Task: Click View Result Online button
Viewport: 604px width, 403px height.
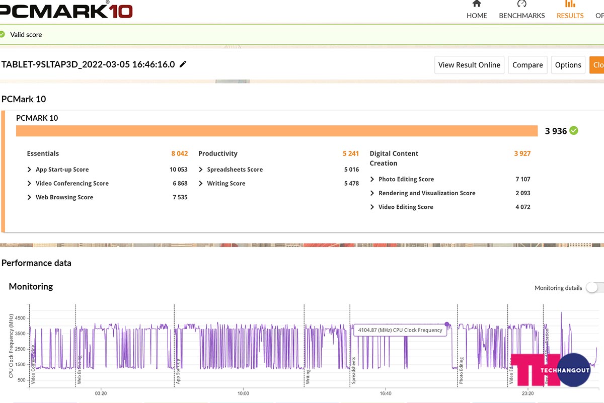Action: [x=469, y=65]
